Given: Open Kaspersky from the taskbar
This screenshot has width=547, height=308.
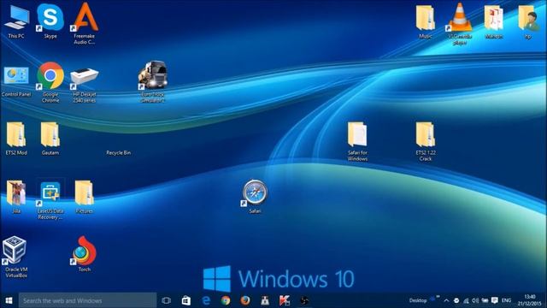Looking at the screenshot, I should pos(285,300).
